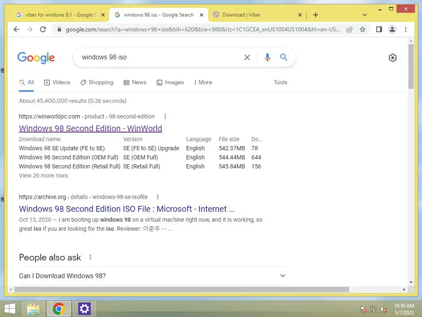Close the Download | Viber tab
Viewport: 422px width, 317px height.
click(x=300, y=15)
